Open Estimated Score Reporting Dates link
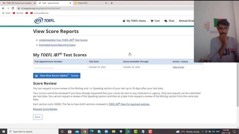 (57, 45)
